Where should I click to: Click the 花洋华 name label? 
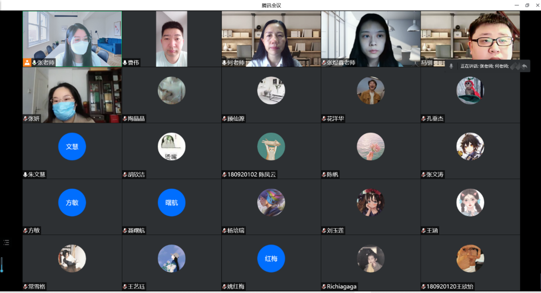coord(335,119)
